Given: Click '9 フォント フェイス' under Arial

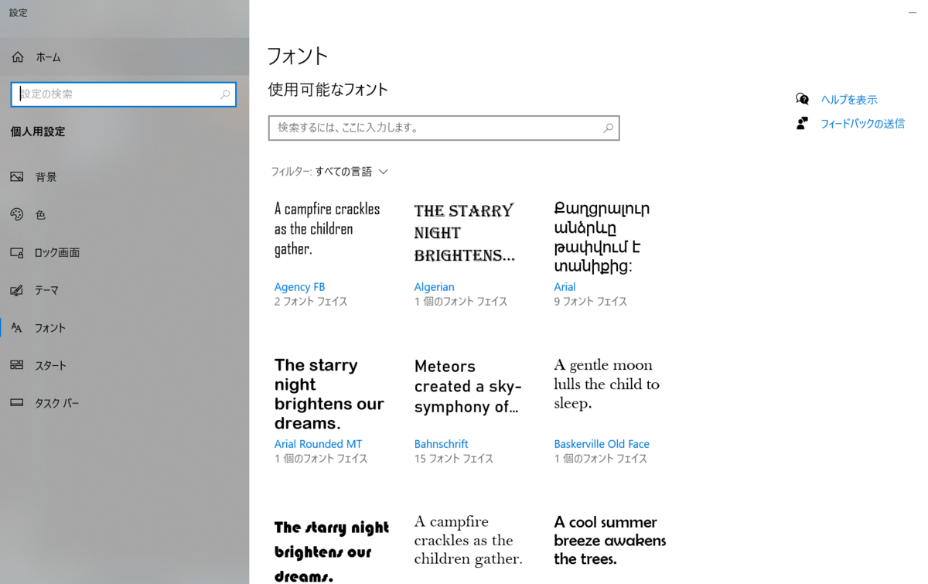Looking at the screenshot, I should click(590, 301).
